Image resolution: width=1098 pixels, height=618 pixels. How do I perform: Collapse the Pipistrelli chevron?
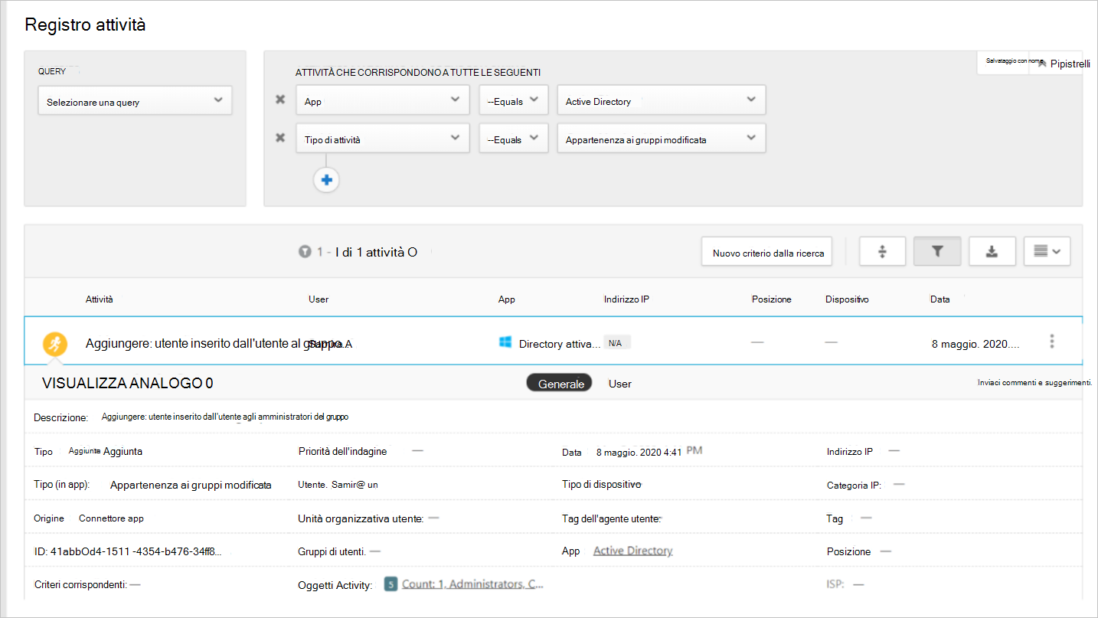tap(1042, 64)
